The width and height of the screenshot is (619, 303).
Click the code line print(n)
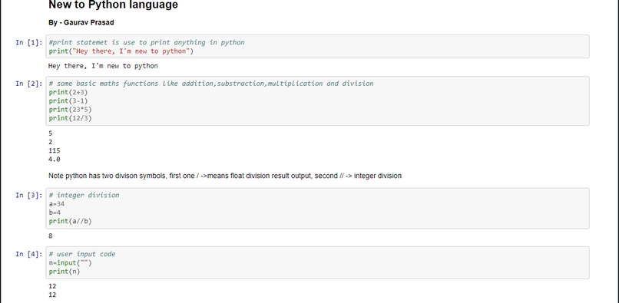click(x=65, y=272)
